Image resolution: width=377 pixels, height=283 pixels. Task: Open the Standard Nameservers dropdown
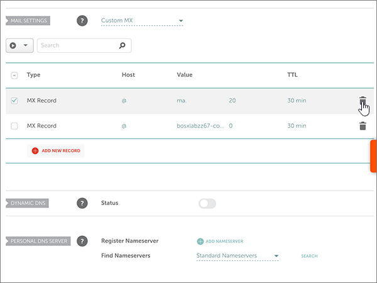[238, 256]
